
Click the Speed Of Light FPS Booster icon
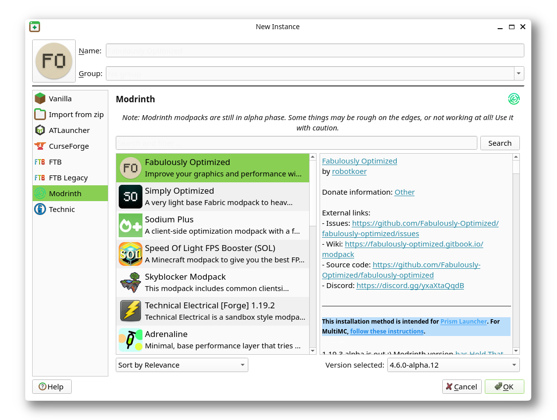130,254
